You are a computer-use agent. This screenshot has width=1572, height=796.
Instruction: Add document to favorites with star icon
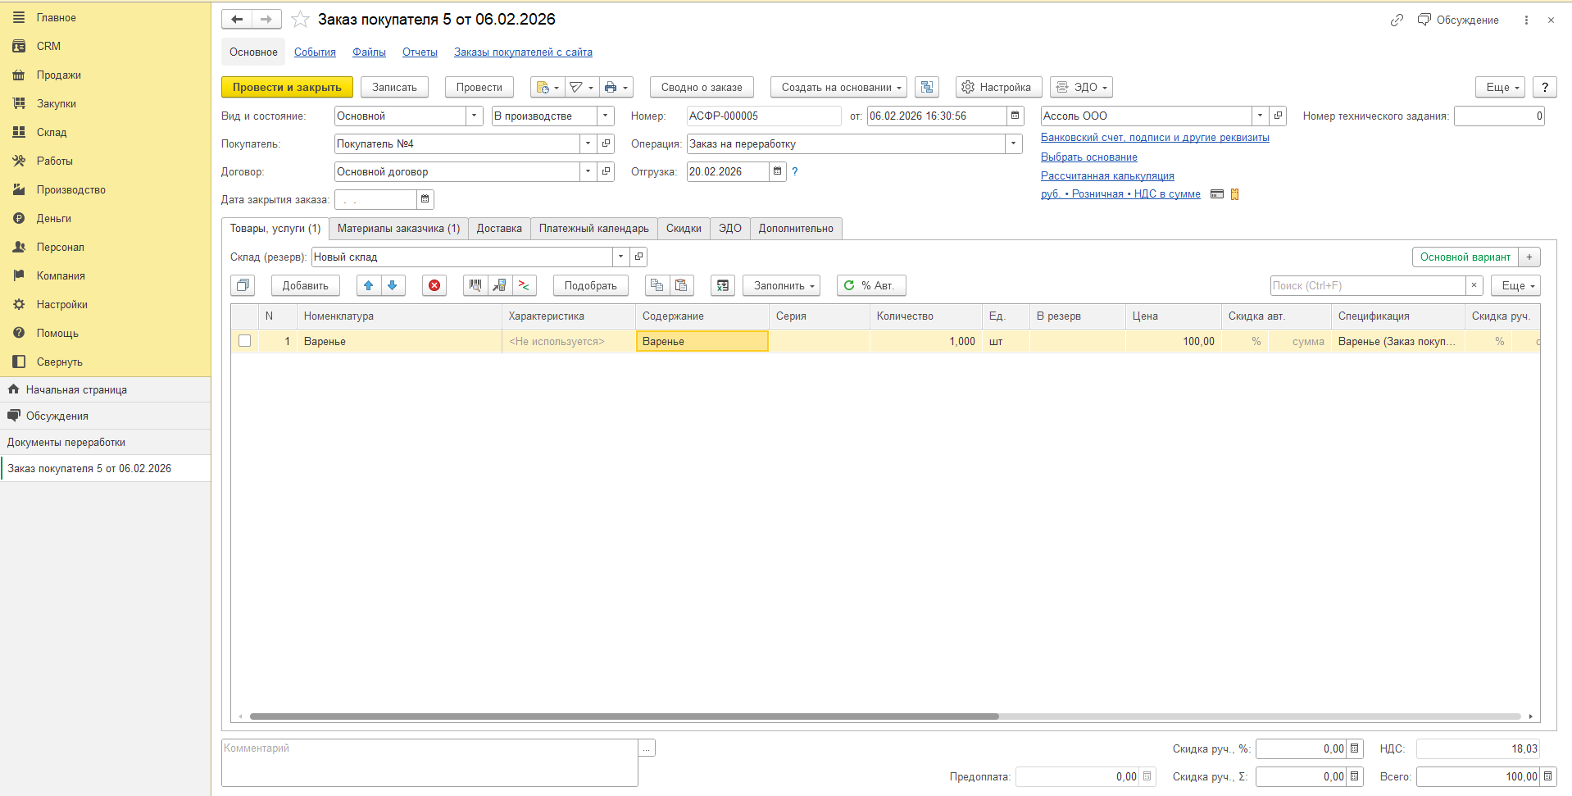(x=301, y=20)
